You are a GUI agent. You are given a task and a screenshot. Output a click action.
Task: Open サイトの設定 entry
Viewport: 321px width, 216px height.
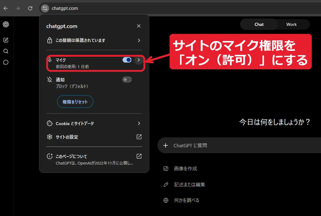tap(94, 137)
